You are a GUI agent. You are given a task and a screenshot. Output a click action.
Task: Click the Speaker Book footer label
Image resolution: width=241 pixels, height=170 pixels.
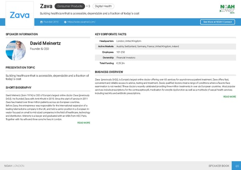point(220,166)
